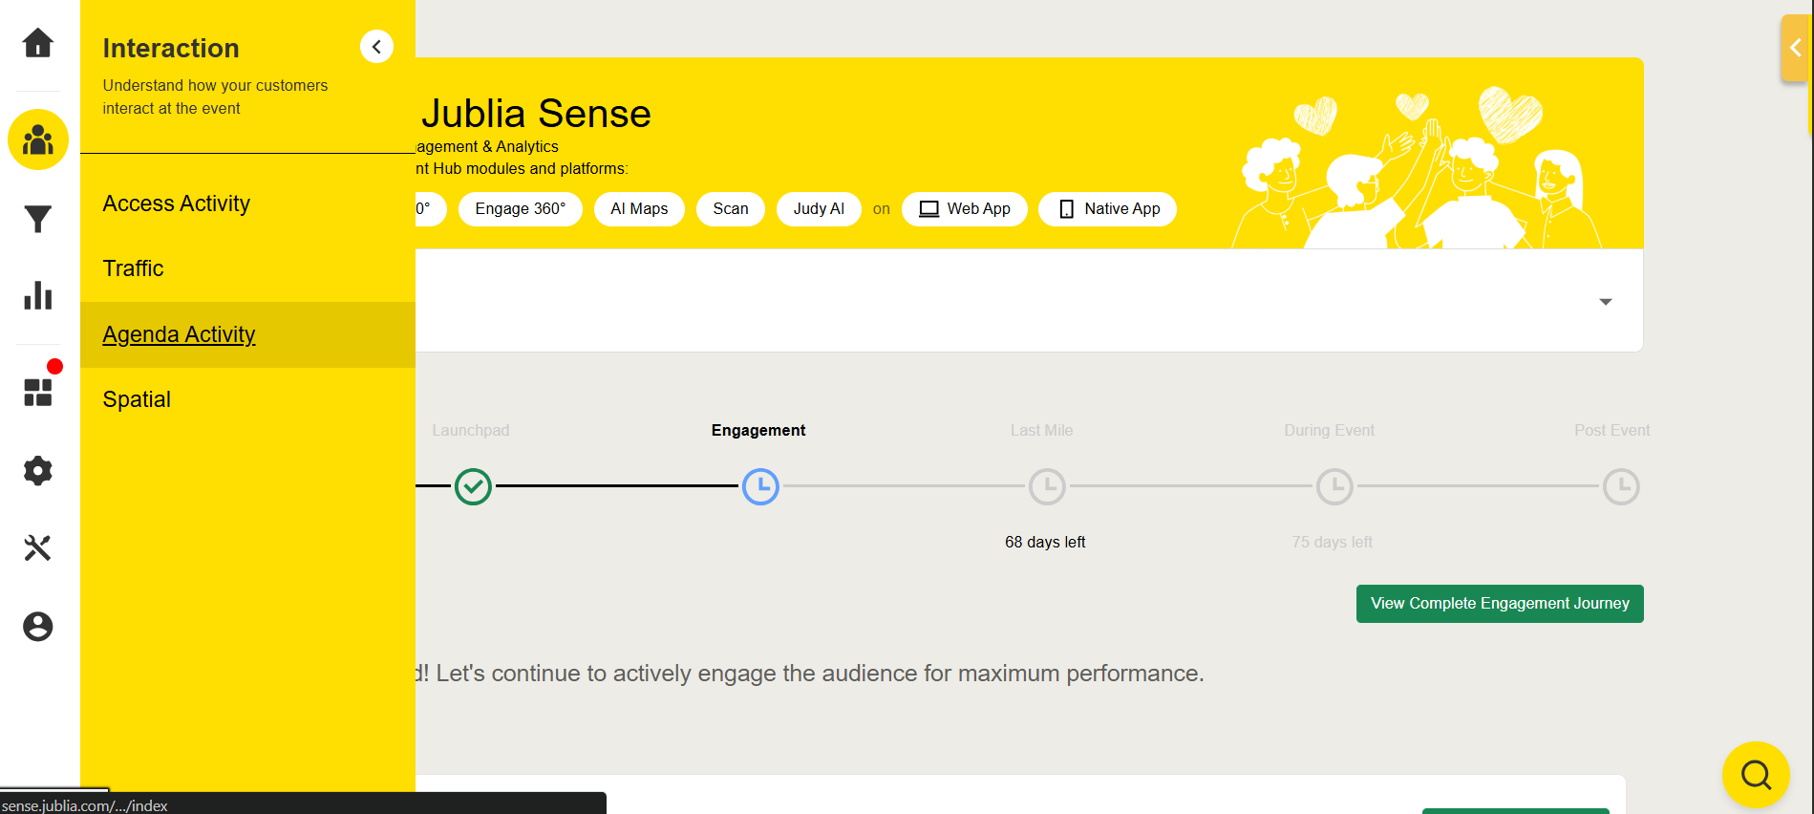Click the During Event stage label
The image size is (1814, 814).
pos(1330,431)
